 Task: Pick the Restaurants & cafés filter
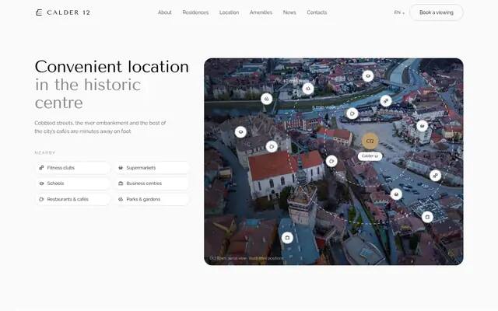tap(72, 199)
